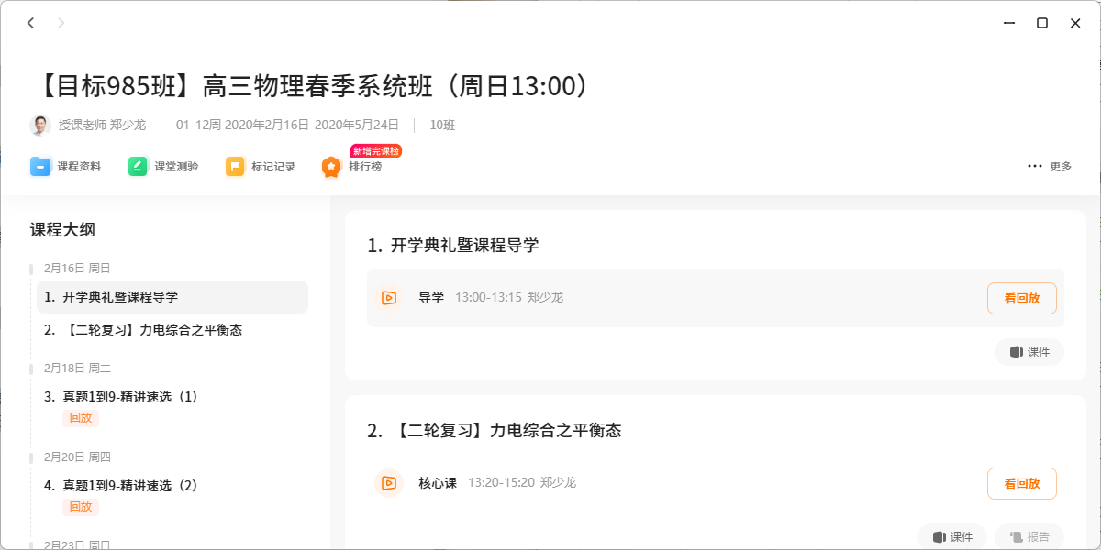
Task: Open the disabled 报告 button
Action: (1029, 537)
